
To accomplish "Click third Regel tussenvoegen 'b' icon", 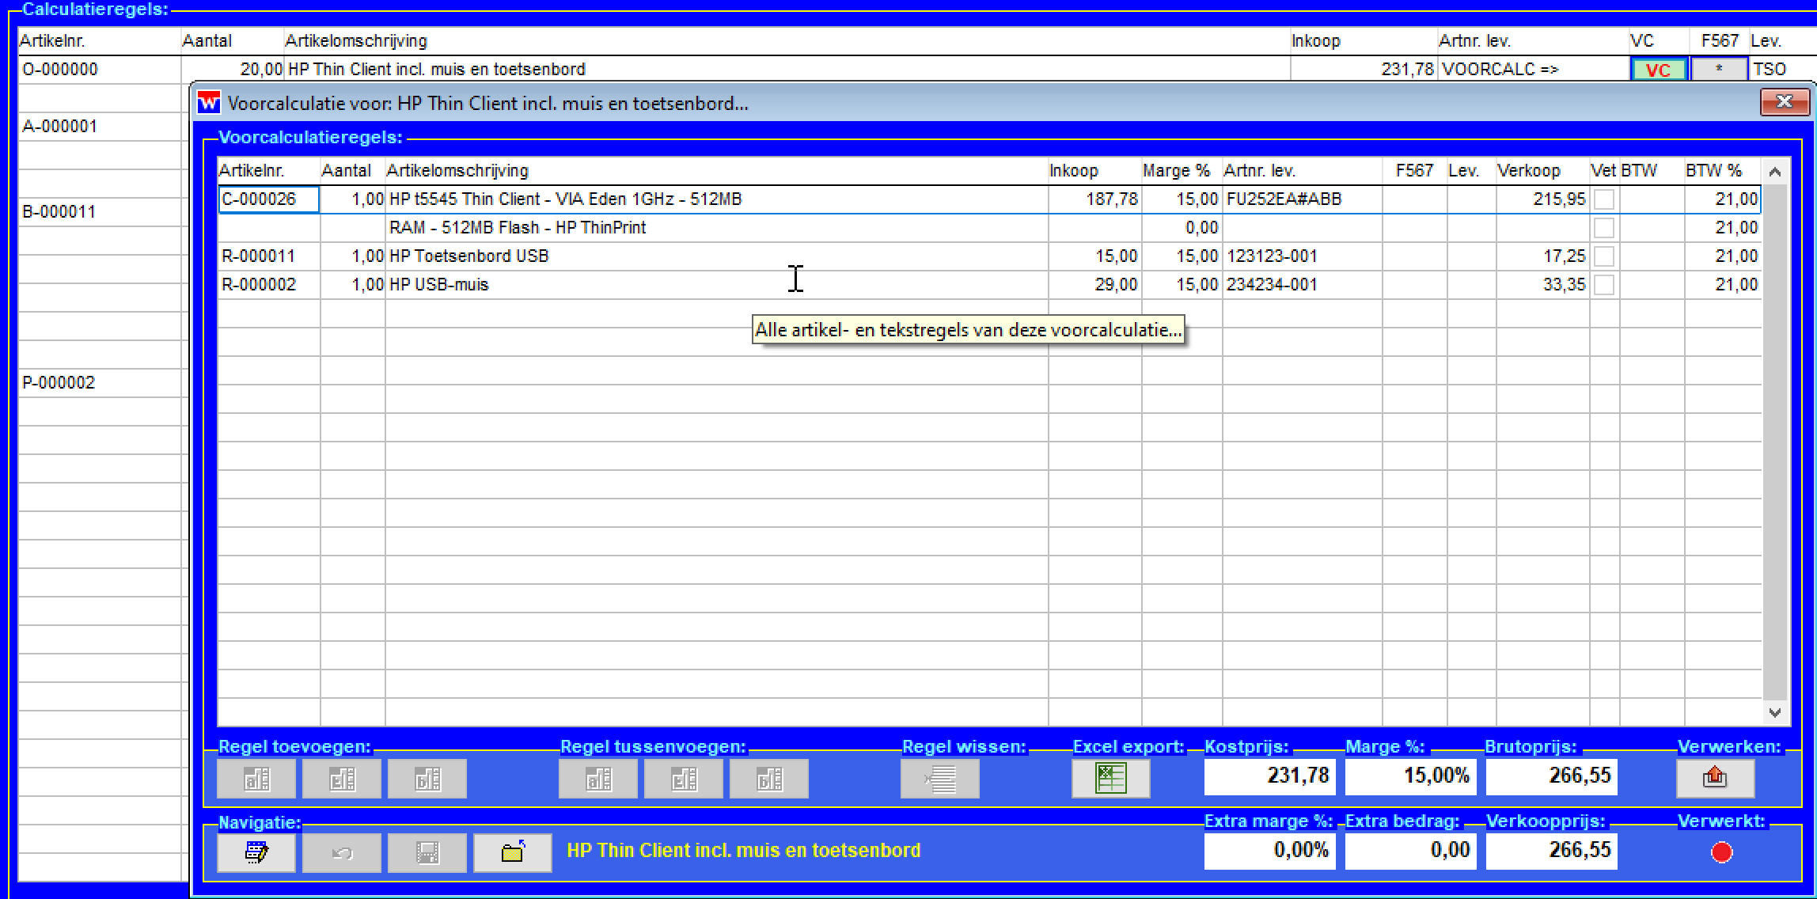I will (x=769, y=779).
